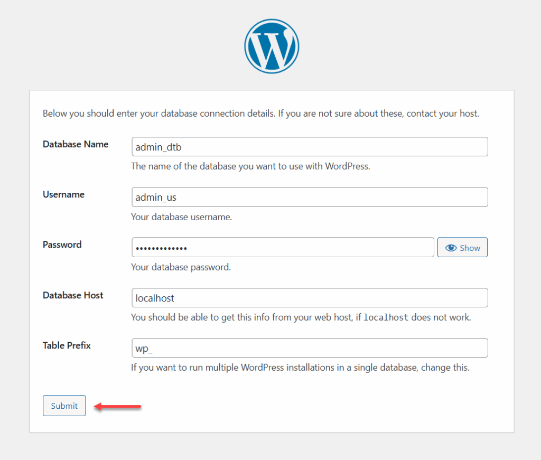
Task: Select the Table Prefix field showing wp_
Action: click(309, 348)
